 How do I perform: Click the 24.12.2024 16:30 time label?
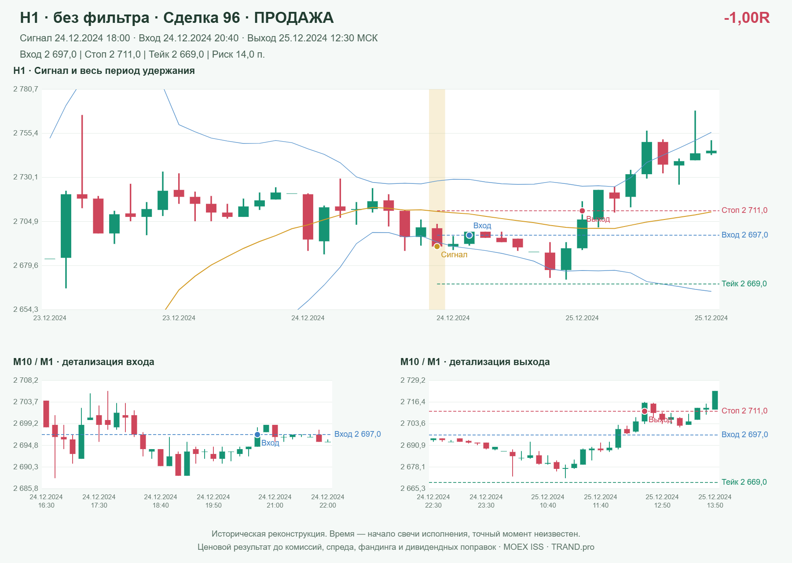click(46, 501)
